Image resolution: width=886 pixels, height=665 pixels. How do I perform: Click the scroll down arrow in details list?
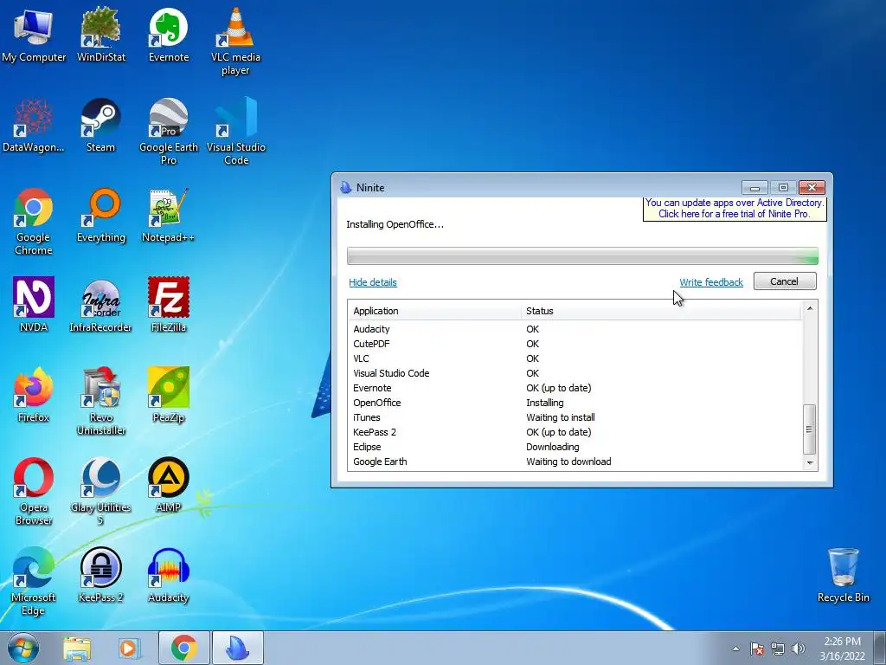810,462
